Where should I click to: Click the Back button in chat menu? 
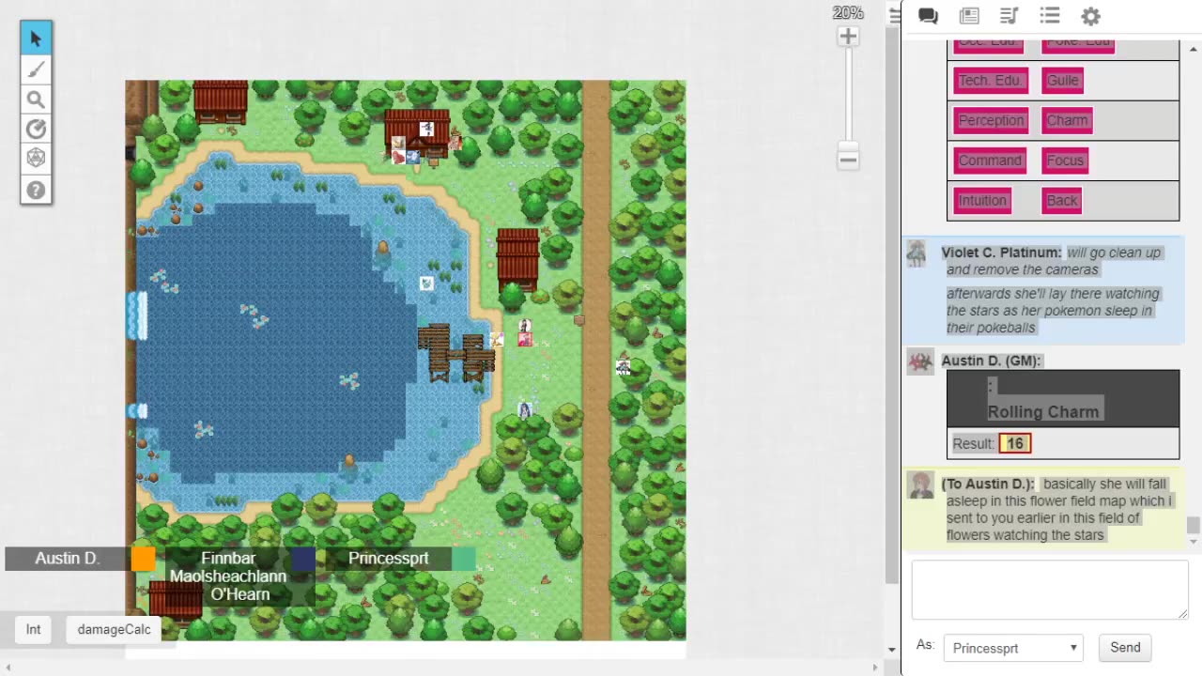(x=1062, y=200)
